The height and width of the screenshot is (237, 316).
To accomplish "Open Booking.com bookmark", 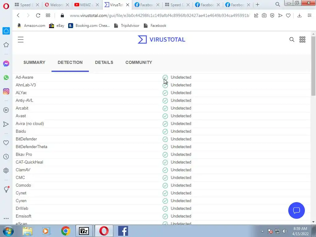I will [89, 26].
